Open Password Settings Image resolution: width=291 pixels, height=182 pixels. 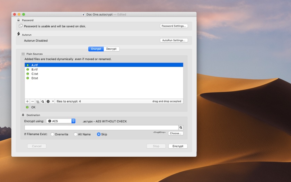pyautogui.click(x=174, y=26)
